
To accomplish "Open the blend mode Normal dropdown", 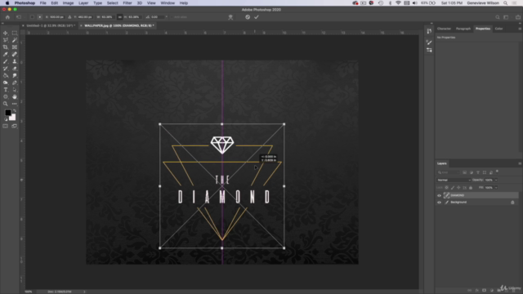I will point(454,180).
